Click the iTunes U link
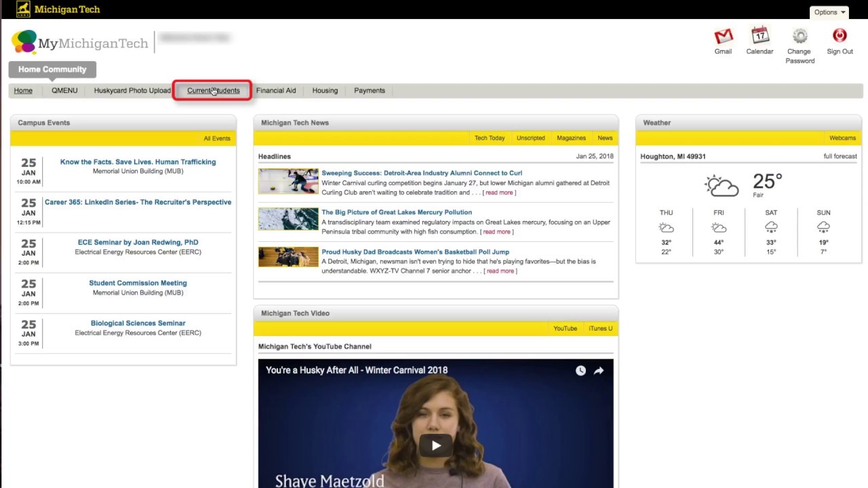Image resolution: width=868 pixels, height=488 pixels. click(x=600, y=329)
